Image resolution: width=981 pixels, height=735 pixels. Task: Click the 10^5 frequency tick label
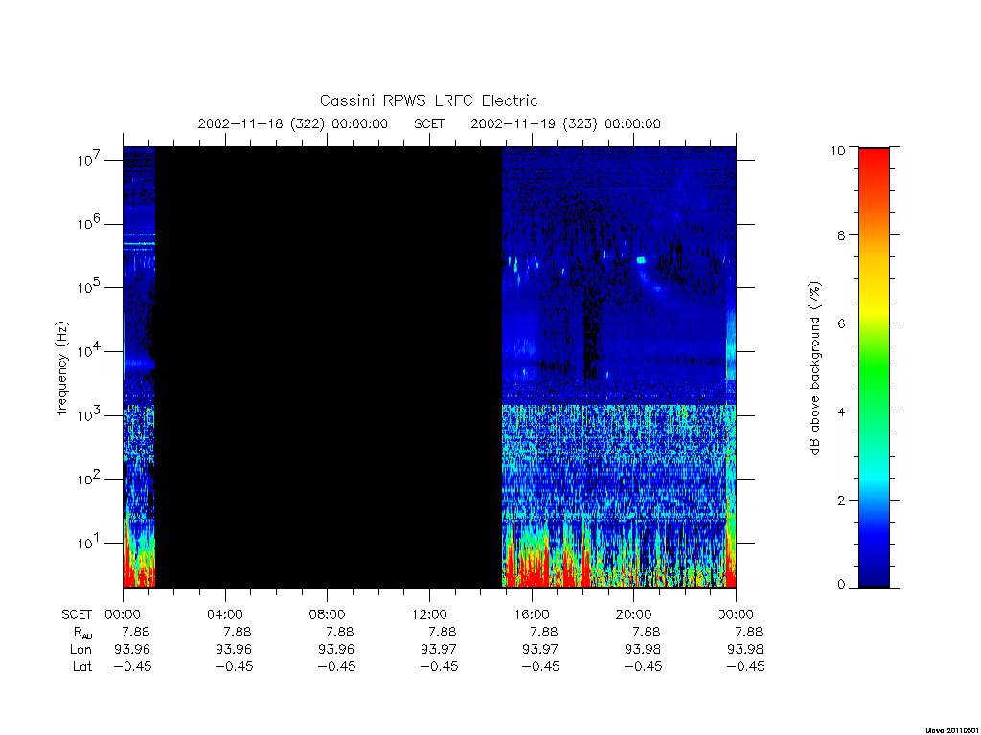click(x=89, y=286)
